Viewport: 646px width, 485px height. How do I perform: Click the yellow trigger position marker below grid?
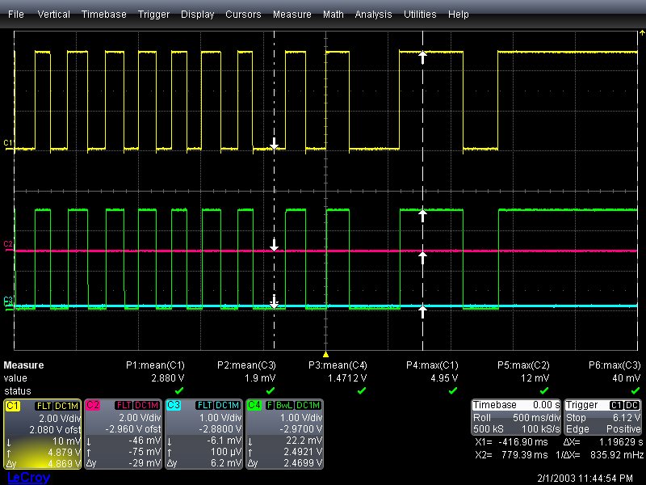[325, 354]
